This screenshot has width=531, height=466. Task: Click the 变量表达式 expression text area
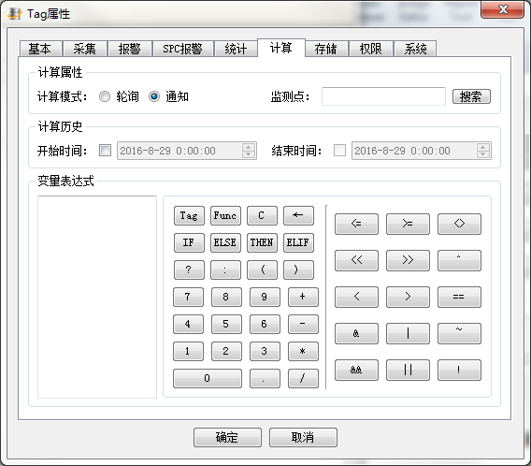coord(97,297)
